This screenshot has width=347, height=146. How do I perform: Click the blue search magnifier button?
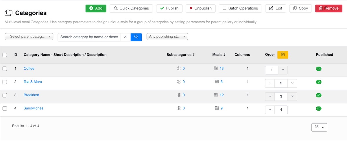(x=136, y=37)
